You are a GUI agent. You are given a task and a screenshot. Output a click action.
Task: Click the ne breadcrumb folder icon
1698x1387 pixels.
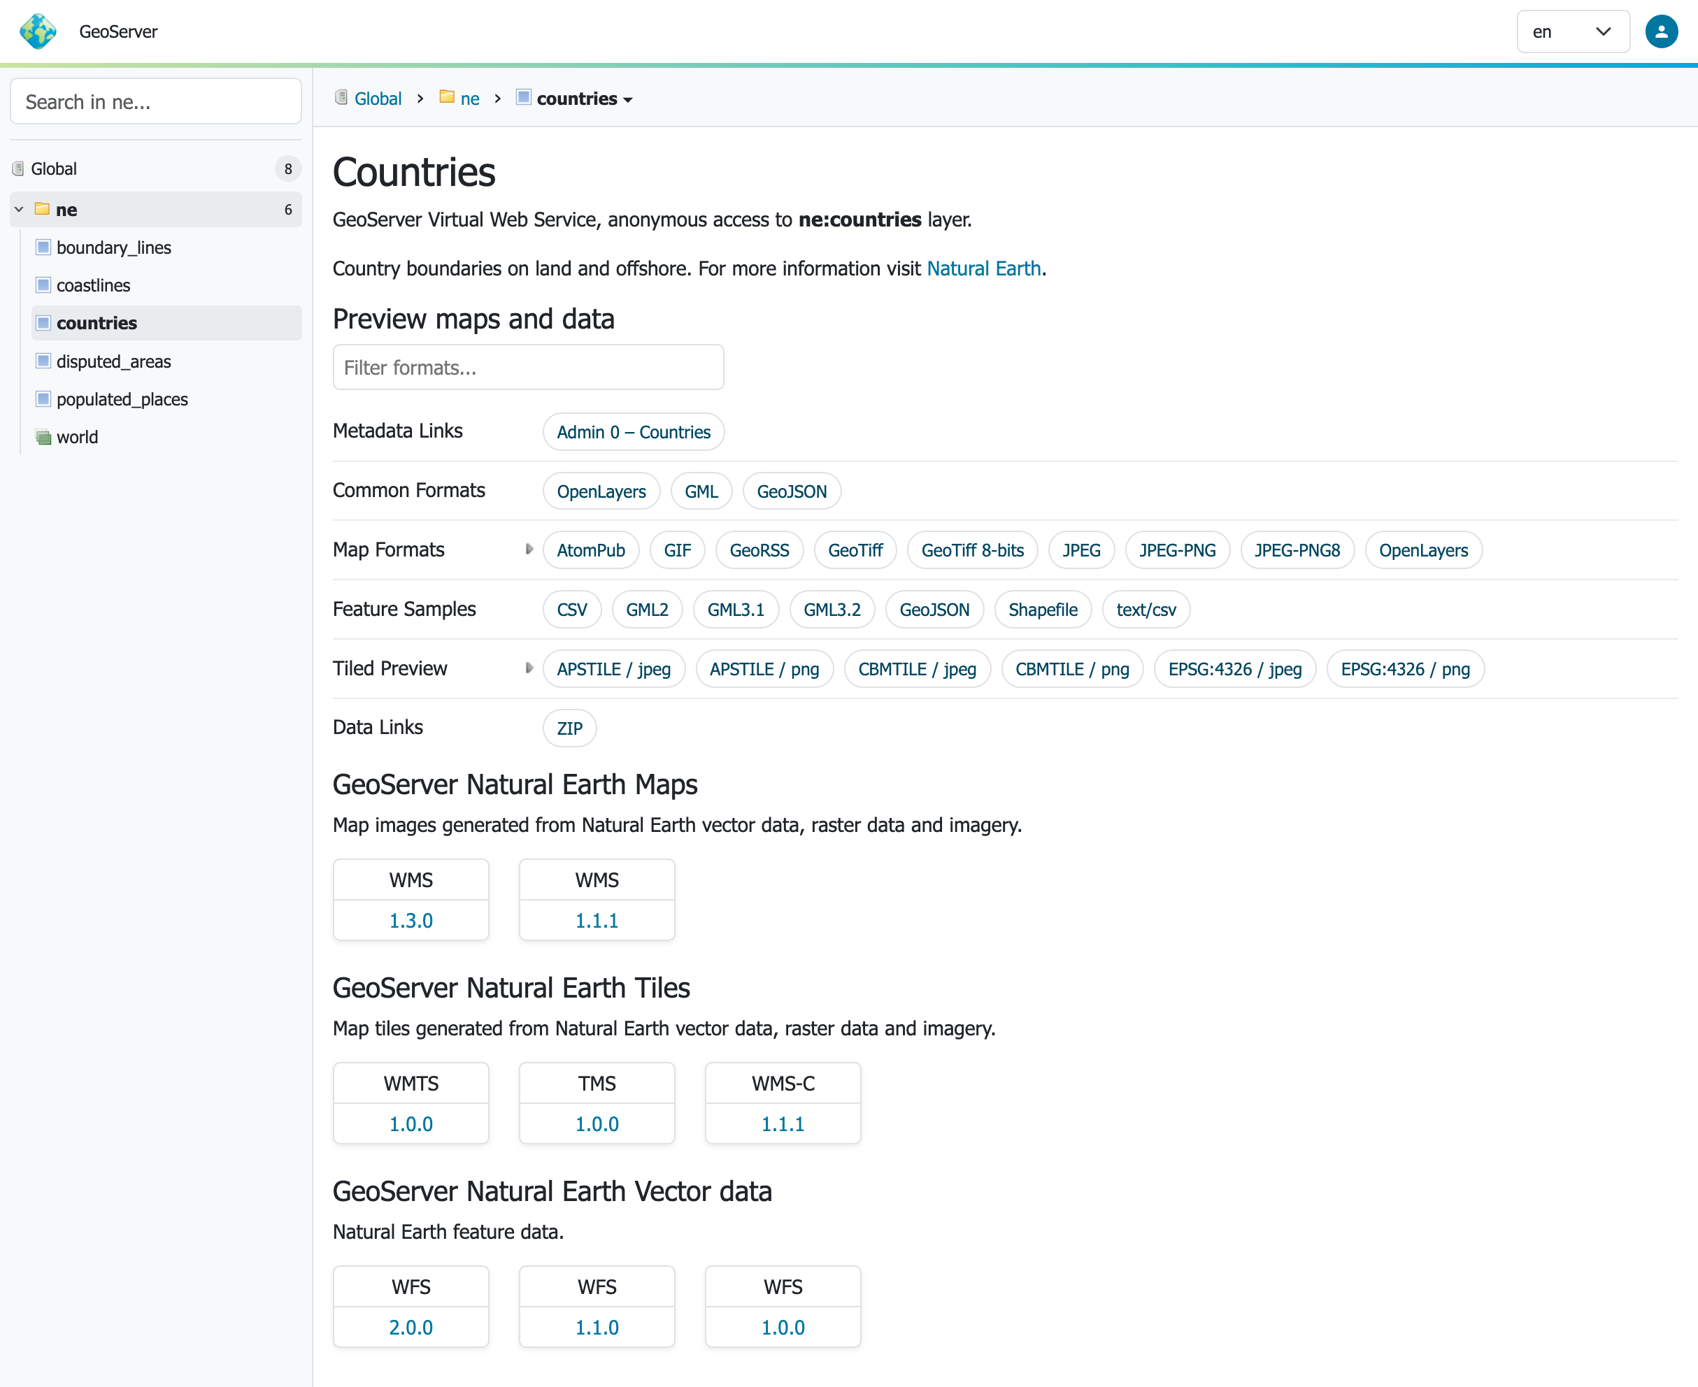[x=447, y=97]
